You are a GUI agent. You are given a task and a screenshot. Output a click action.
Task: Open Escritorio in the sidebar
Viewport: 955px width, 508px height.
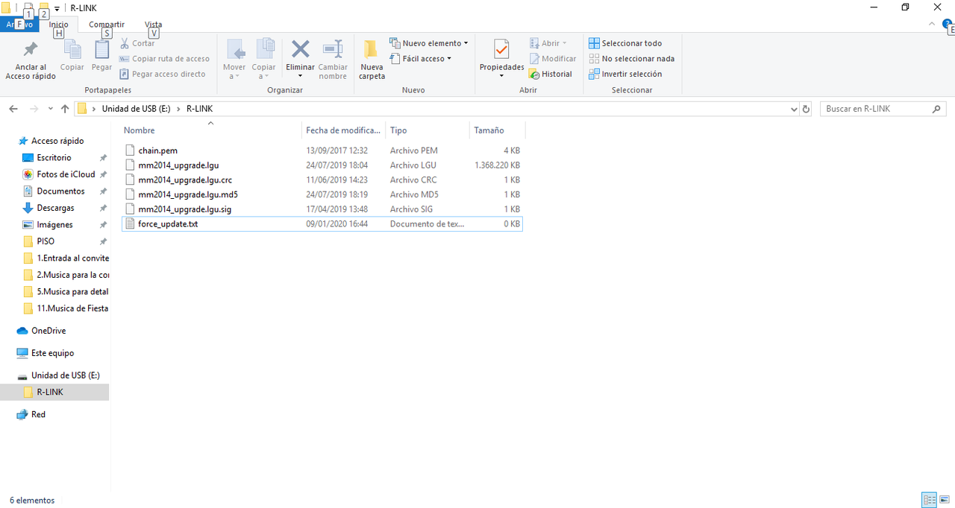click(54, 158)
